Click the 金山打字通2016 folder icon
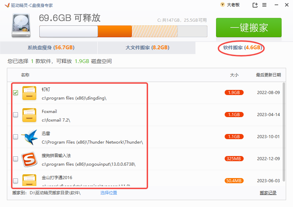The width and height of the screenshot is (293, 207). pos(29,181)
